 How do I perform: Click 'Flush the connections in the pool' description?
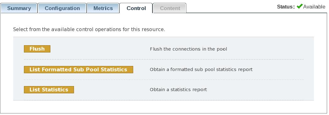tap(188, 49)
